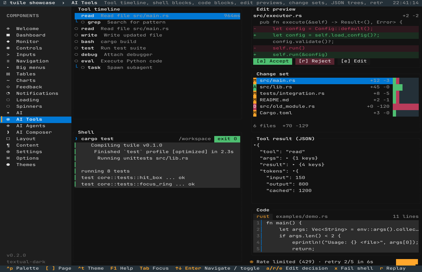
Task: Click the Navigation hamburger icon
Action: 8,61
